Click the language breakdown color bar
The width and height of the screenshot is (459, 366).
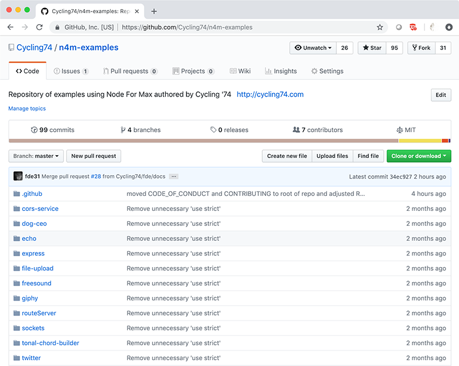pyautogui.click(x=229, y=141)
